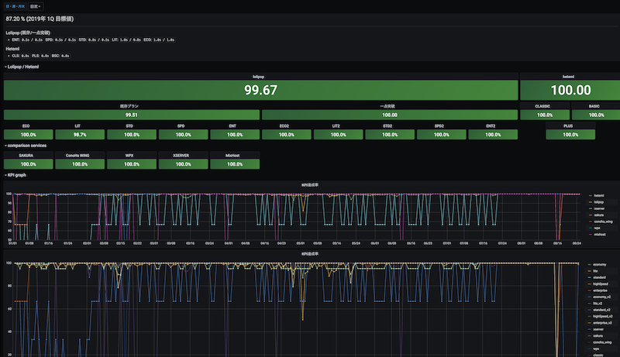Collapse the Lolipop / Heteml row
Image resolution: width=620 pixels, height=357 pixels.
[x=23, y=67]
